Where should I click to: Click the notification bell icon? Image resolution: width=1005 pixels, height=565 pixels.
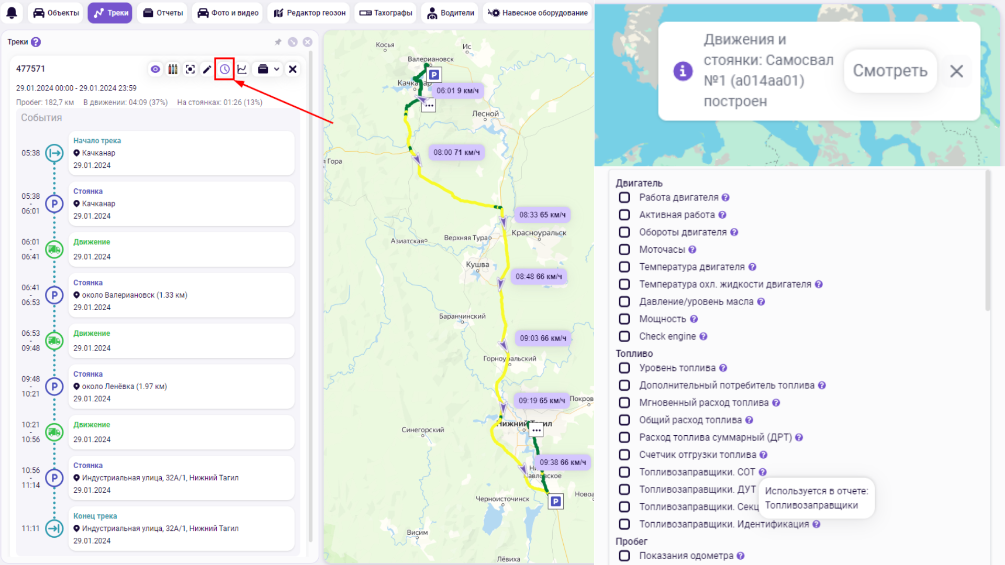pyautogui.click(x=12, y=13)
